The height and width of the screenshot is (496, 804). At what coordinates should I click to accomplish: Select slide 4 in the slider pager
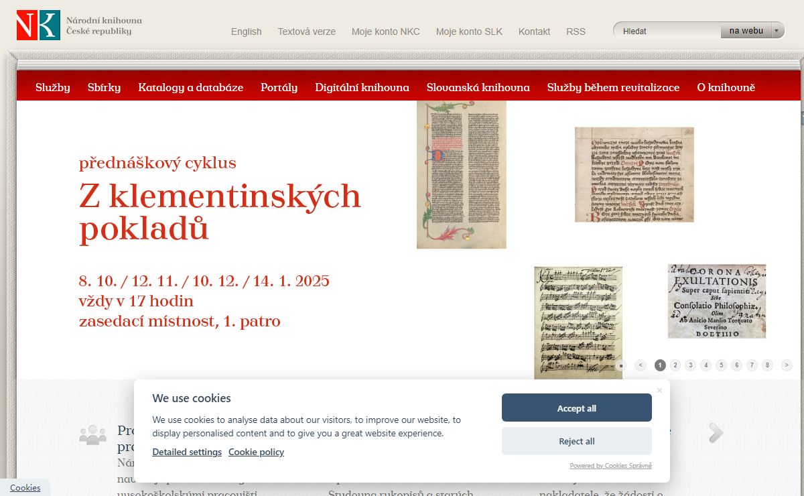click(706, 365)
